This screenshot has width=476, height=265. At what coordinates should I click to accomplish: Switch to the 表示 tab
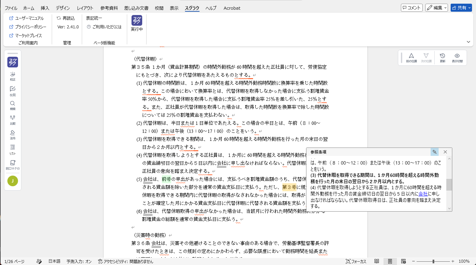174,8
